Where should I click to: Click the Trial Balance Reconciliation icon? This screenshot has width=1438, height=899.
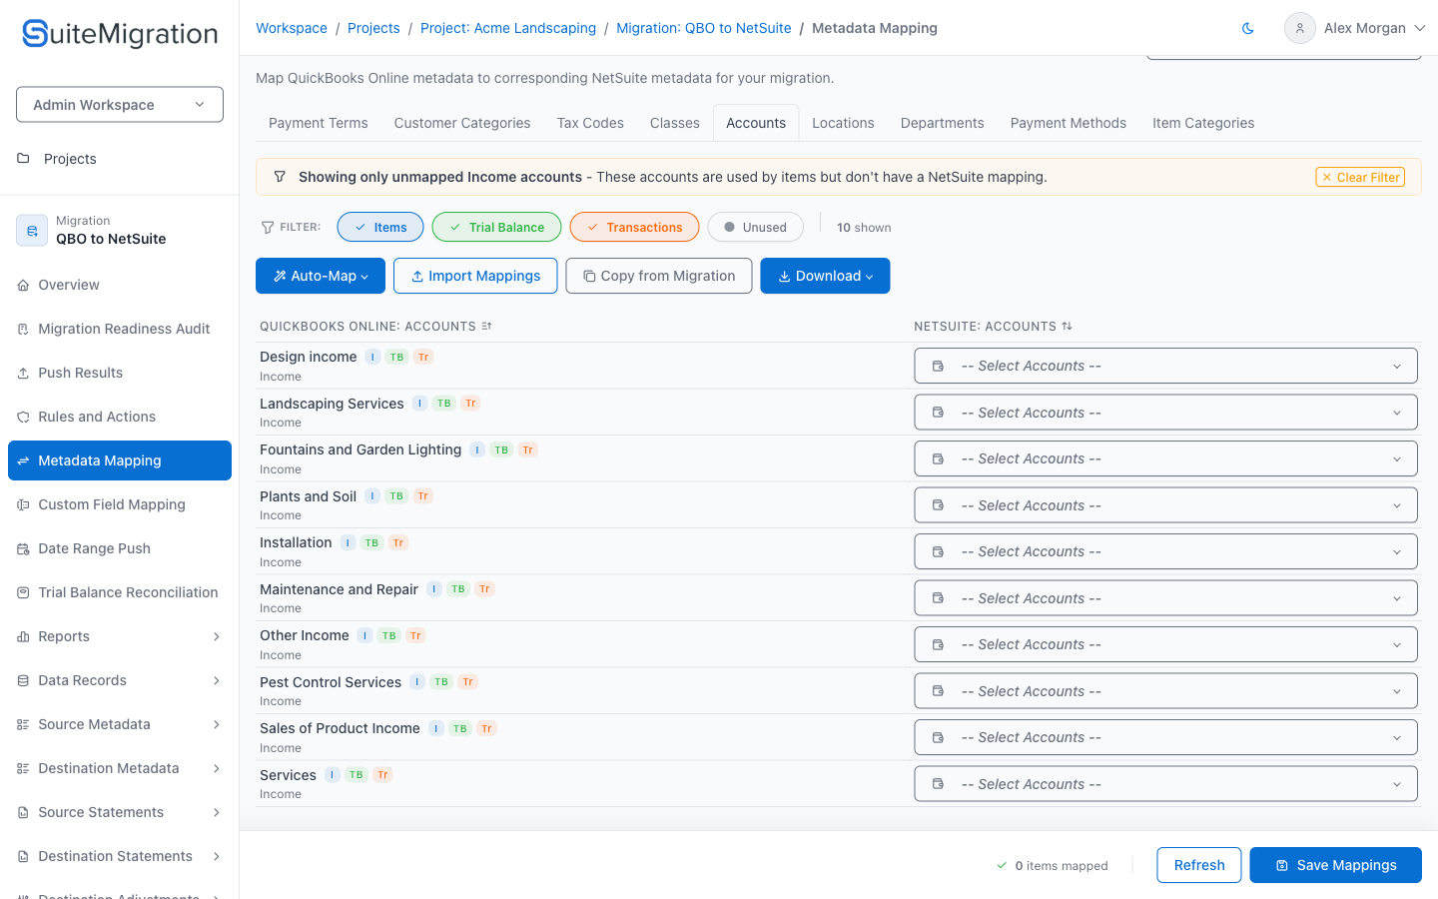coord(23,592)
